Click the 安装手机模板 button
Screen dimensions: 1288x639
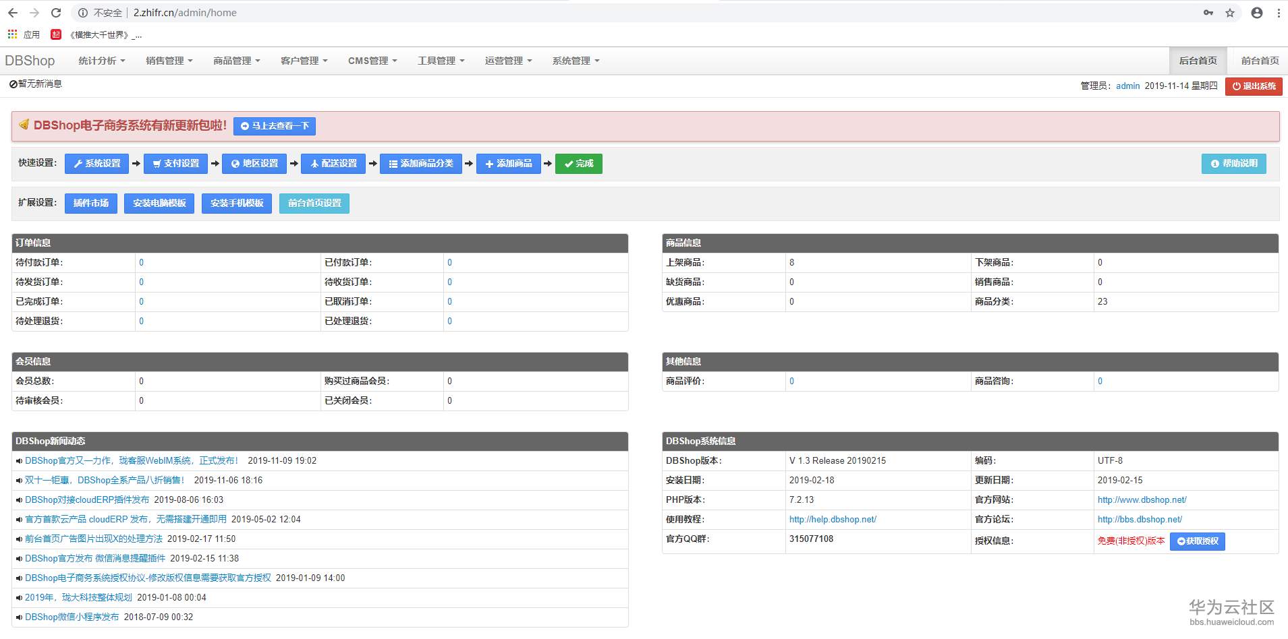237,204
